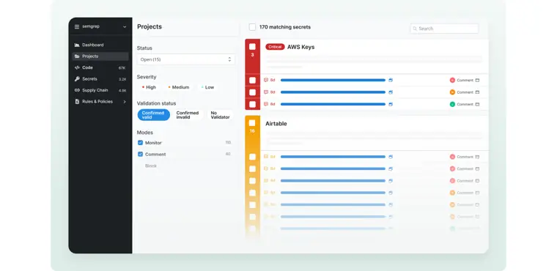Toggle the Confirmed valid filter
The image size is (557, 271).
coord(153,115)
